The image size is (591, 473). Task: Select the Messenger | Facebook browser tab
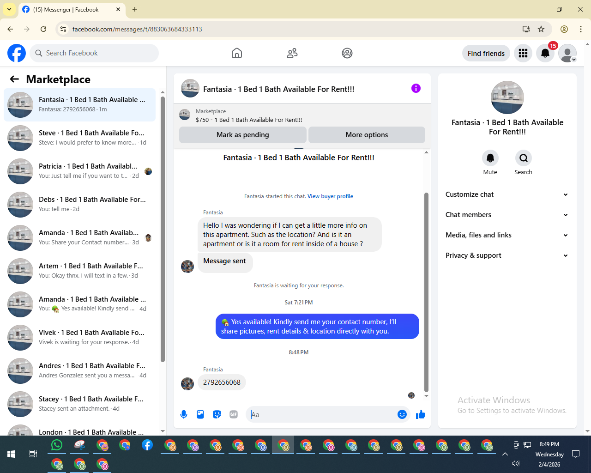click(x=72, y=9)
